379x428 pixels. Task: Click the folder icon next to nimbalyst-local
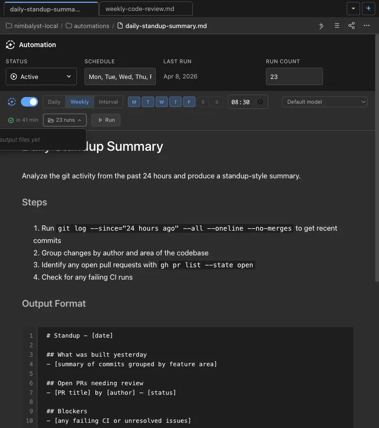(8, 26)
